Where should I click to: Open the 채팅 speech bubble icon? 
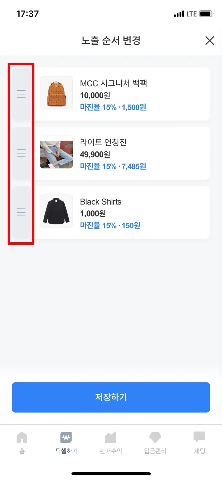tap(199, 437)
